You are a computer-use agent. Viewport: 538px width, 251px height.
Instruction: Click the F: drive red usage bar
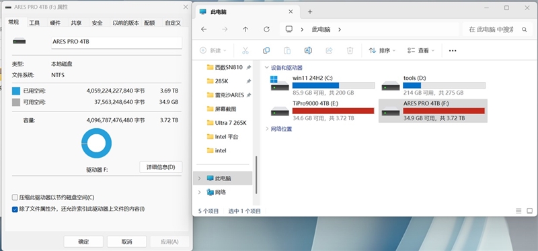pyautogui.click(x=444, y=111)
